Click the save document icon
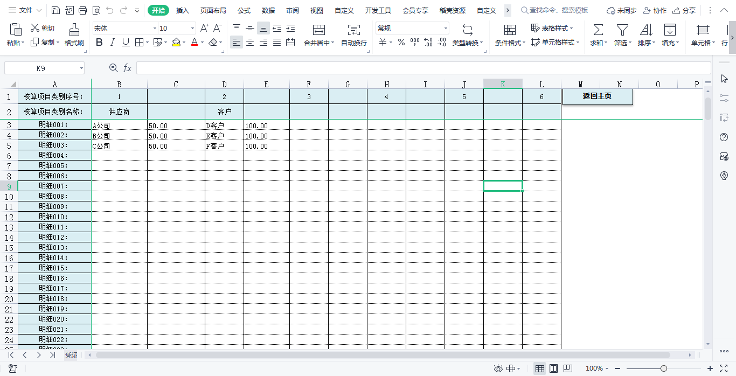736x376 pixels. tap(56, 10)
